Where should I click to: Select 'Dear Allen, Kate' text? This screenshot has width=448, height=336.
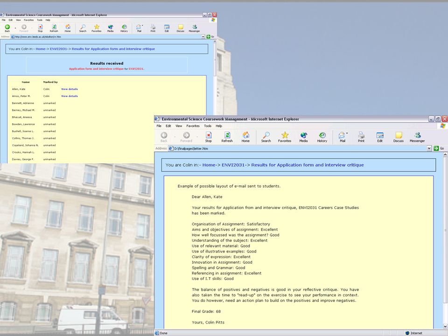207,197
